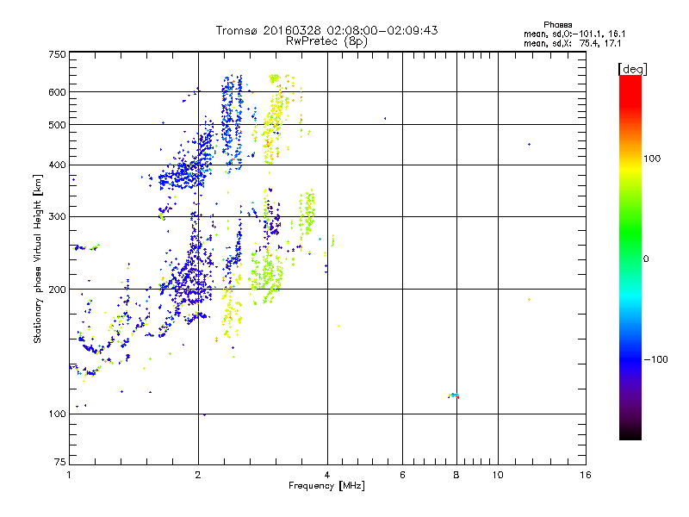
Task: Click the 'mean, sd,O:-101.1, 16.1' statistic
Action: (x=574, y=34)
